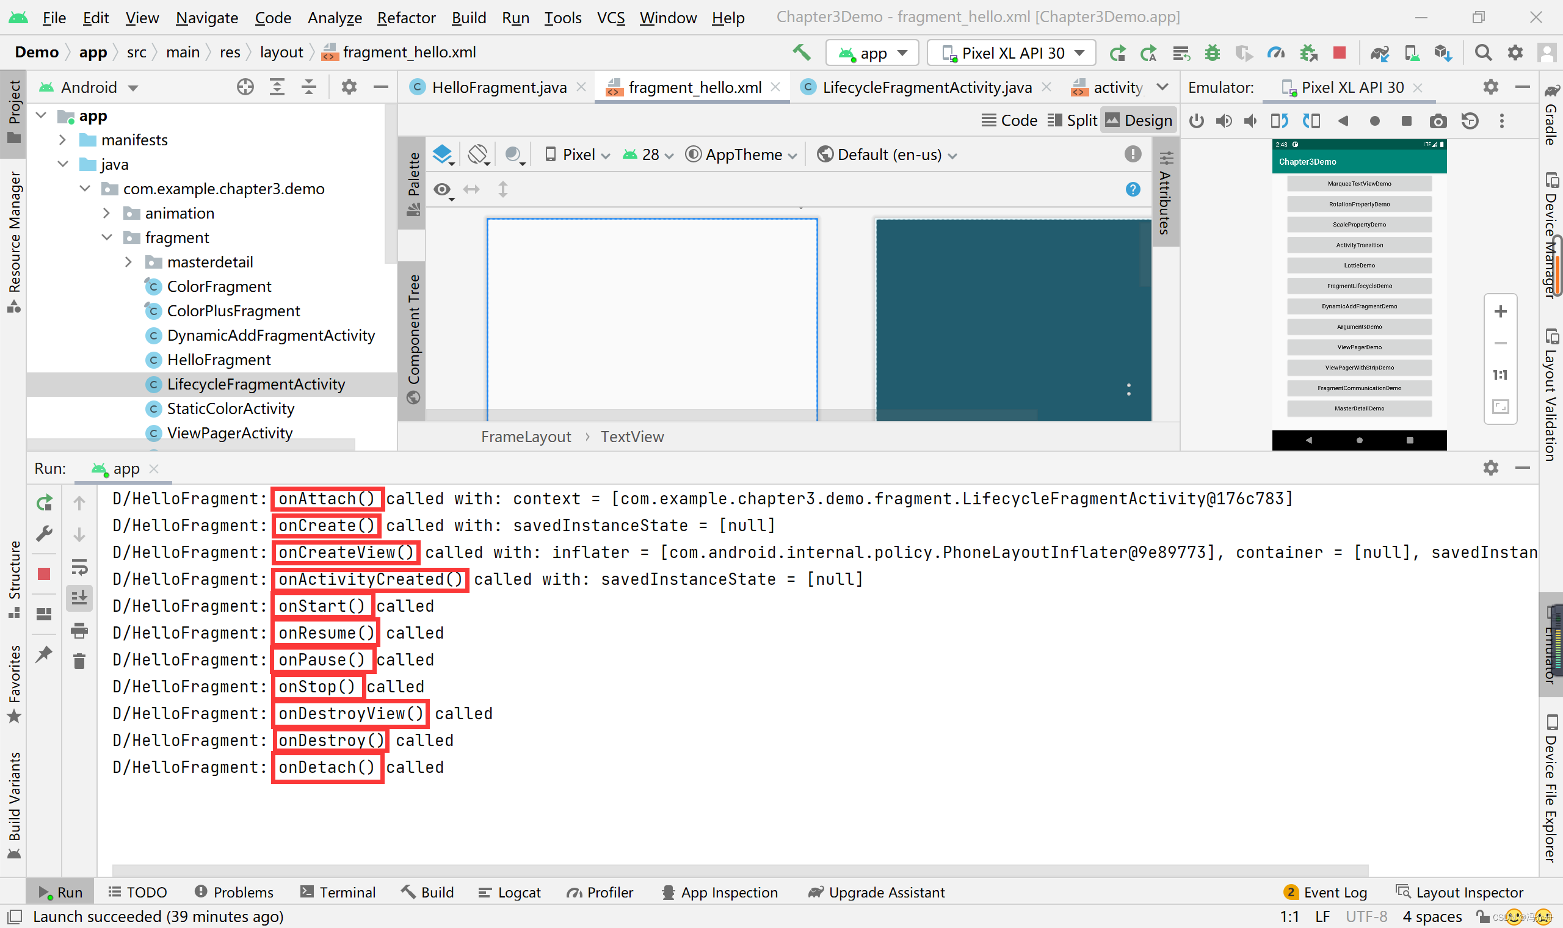Viewport: 1563px width, 928px height.
Task: Toggle design view options eye icon
Action: [x=443, y=189]
